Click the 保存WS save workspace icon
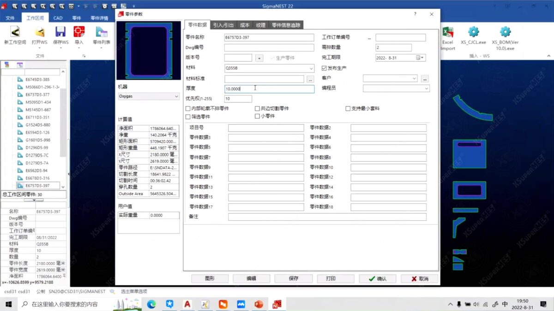554x311 pixels. (x=60, y=32)
